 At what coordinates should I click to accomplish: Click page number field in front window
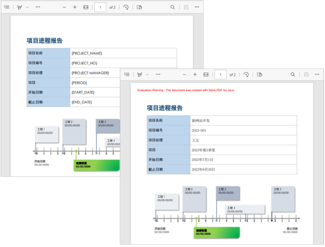point(220,75)
